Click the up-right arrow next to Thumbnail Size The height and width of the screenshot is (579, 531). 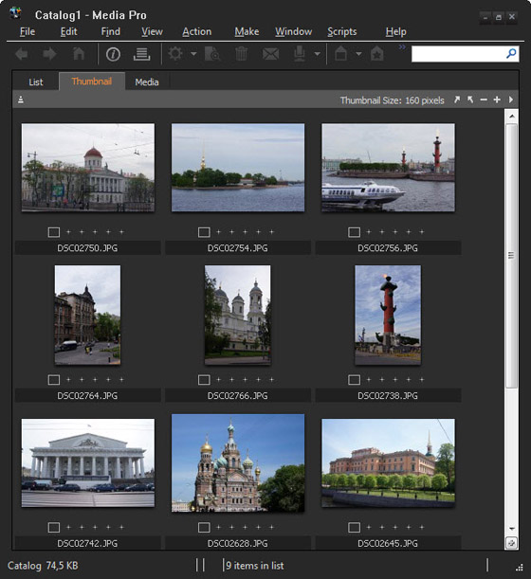(457, 100)
